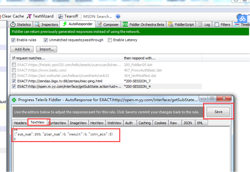Toggle the Enable rules checkbox
Screen dimensions: 250x172
pos(13,40)
